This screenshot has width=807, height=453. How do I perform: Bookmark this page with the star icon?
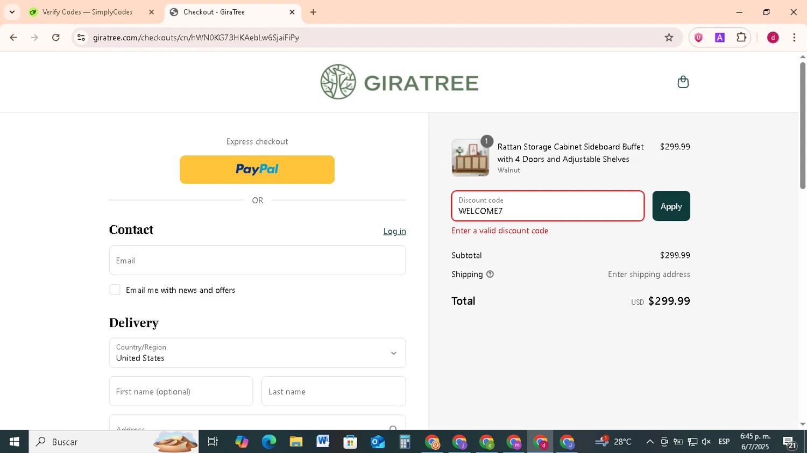pos(669,38)
